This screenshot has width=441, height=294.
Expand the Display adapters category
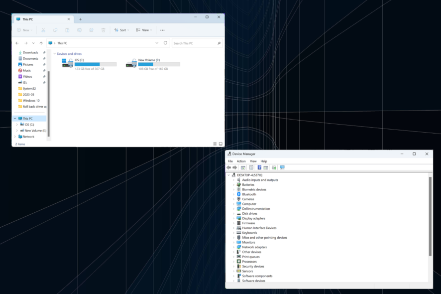click(233, 218)
